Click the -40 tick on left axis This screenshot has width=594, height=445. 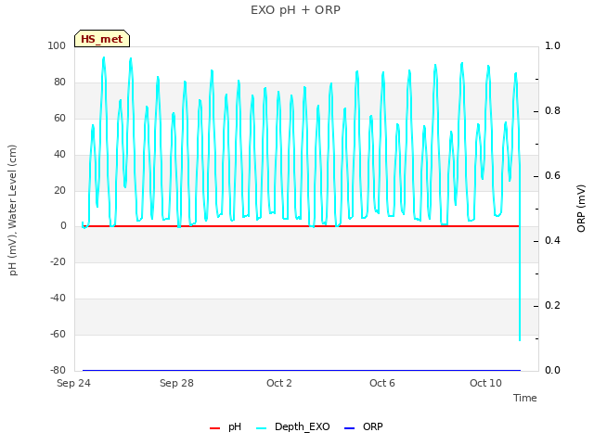pos(58,299)
